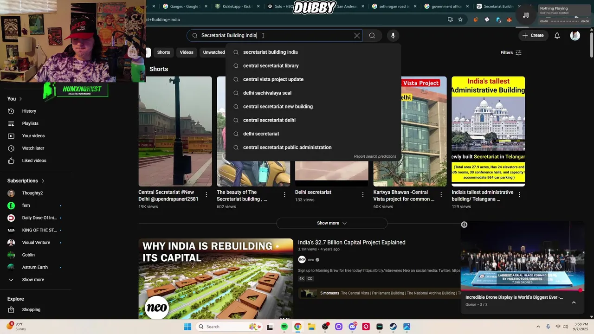
Task: Open the Filters panel
Action: (x=511, y=52)
